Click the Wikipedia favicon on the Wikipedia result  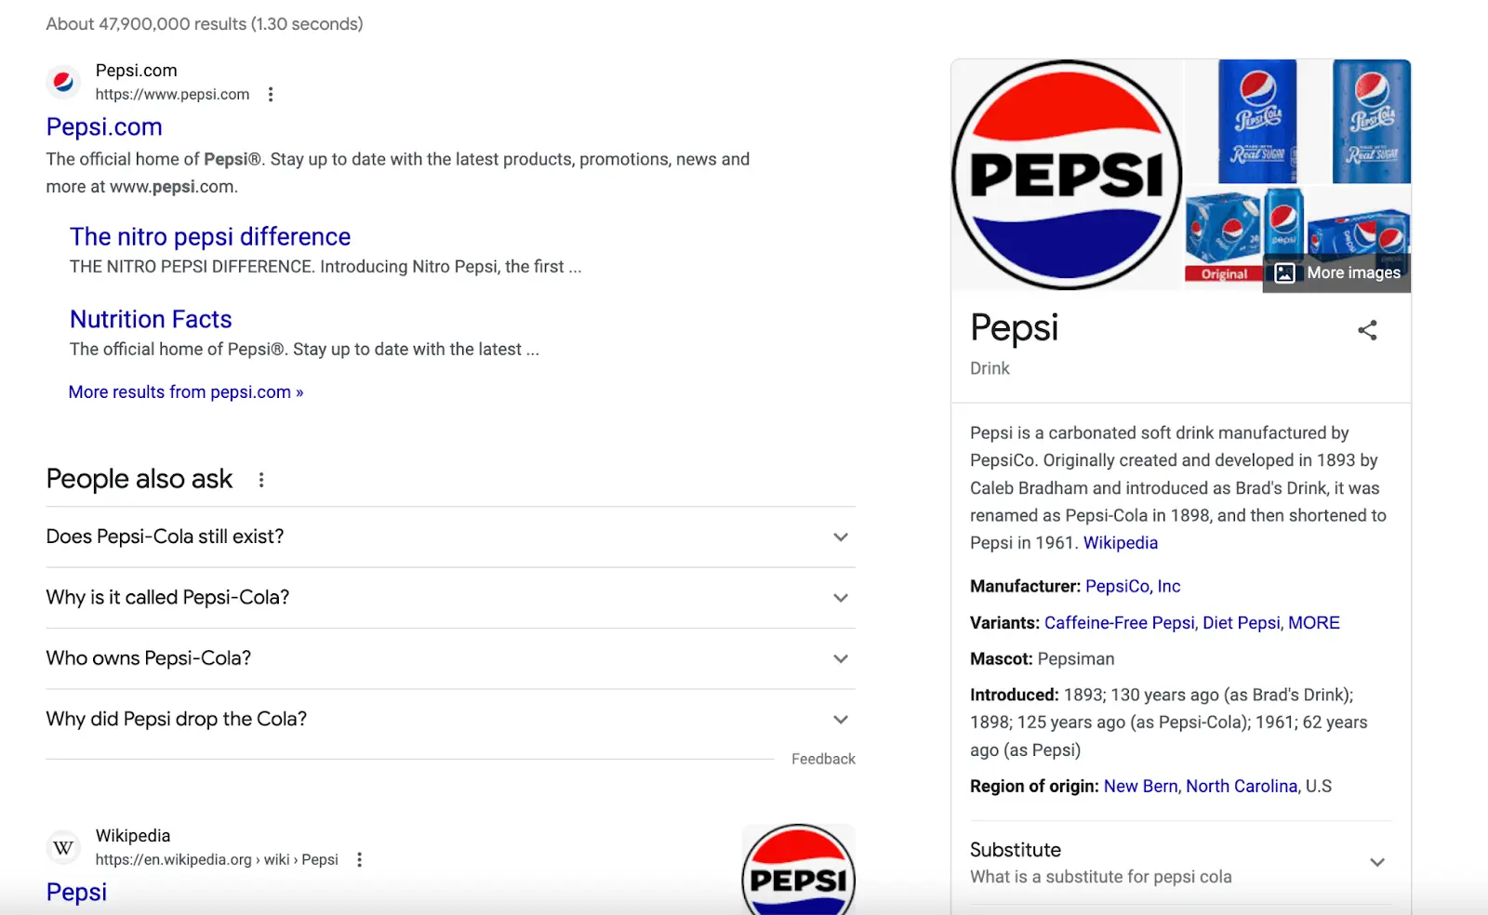[62, 847]
